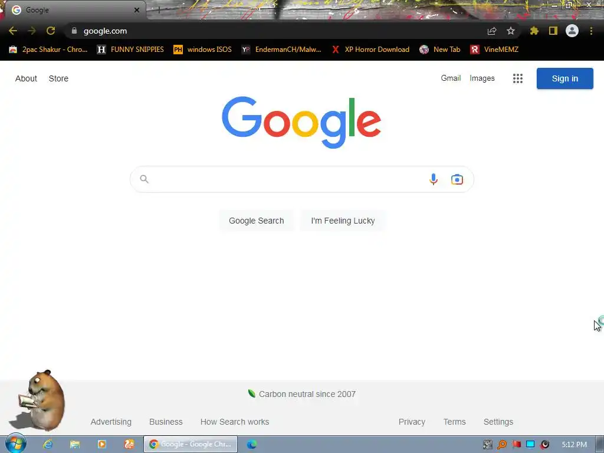604x453 pixels.
Task: Click the Google Search button
Action: [256, 221]
